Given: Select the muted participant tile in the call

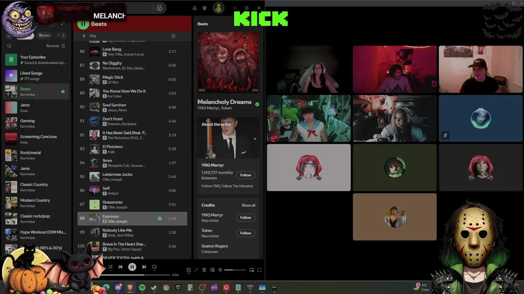Looking at the screenshot, I should pos(481,118).
